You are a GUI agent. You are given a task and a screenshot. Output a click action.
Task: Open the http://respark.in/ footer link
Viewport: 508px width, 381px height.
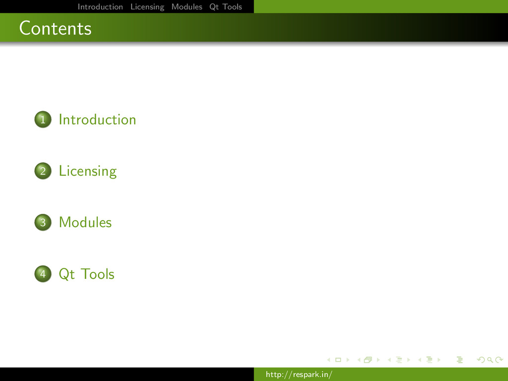coord(299,375)
